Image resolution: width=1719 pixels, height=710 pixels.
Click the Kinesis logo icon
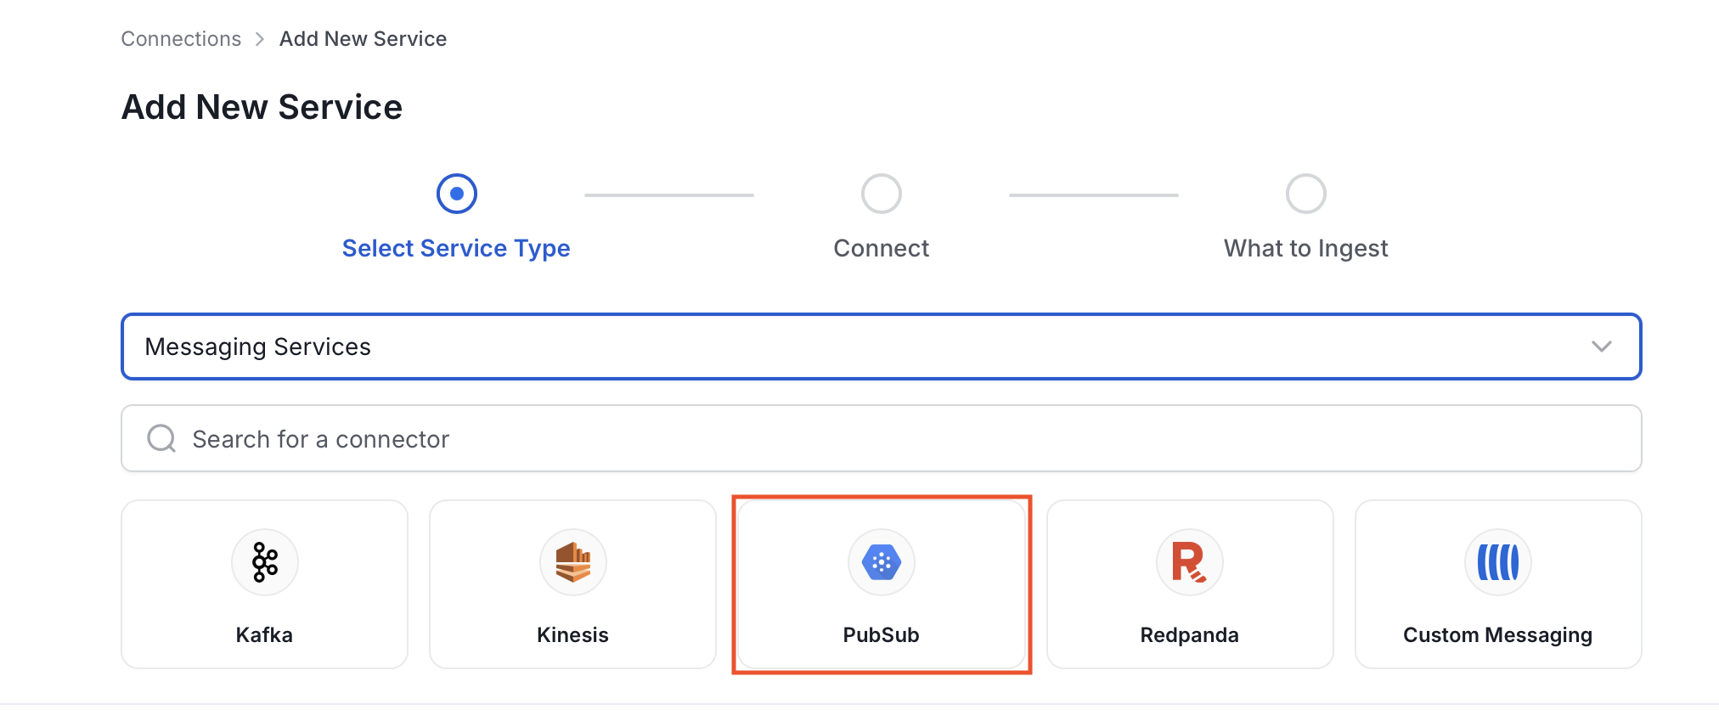point(573,562)
